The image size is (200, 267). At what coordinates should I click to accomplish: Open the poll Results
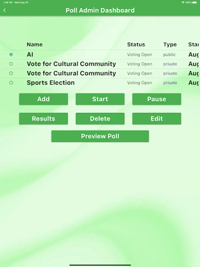(x=43, y=119)
